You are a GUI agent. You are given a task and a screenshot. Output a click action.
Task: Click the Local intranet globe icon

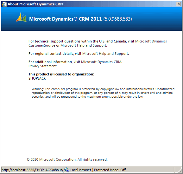click(x=67, y=170)
